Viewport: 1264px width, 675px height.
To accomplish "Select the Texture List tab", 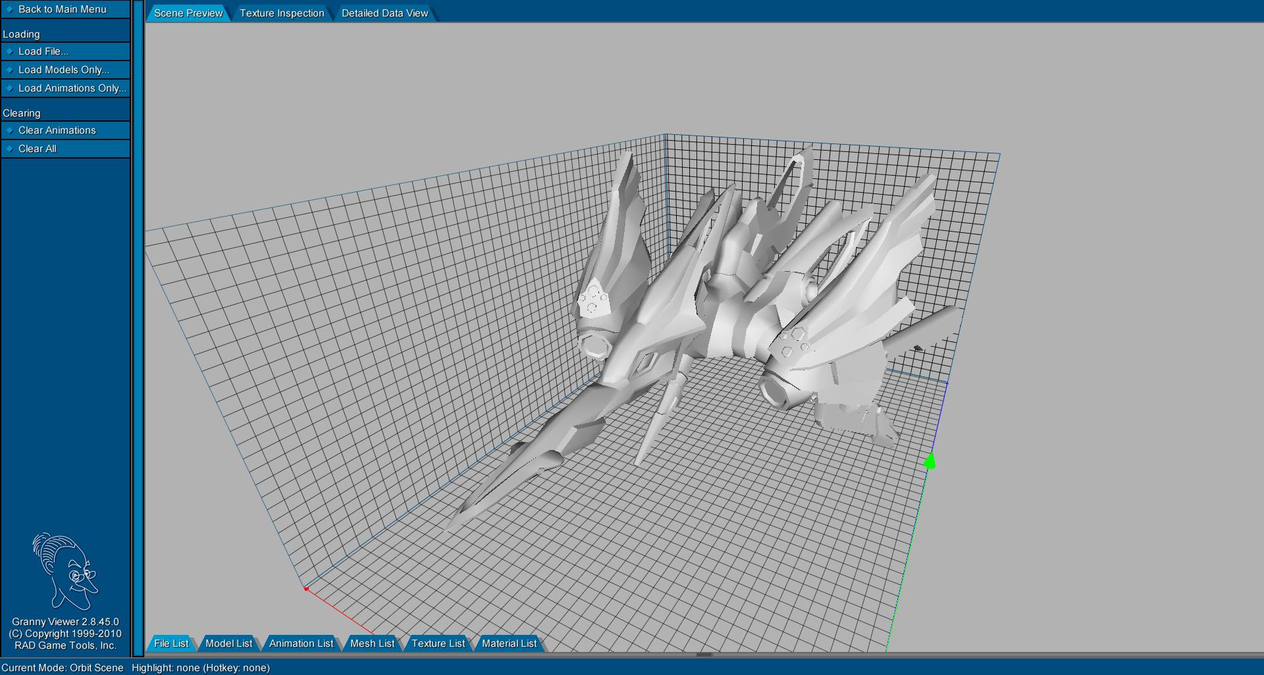I will (x=438, y=643).
